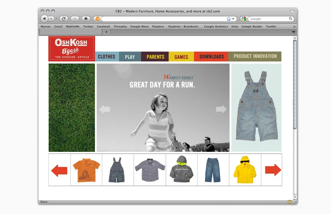Click the OshKosh B'gosh logo

(x=72, y=49)
